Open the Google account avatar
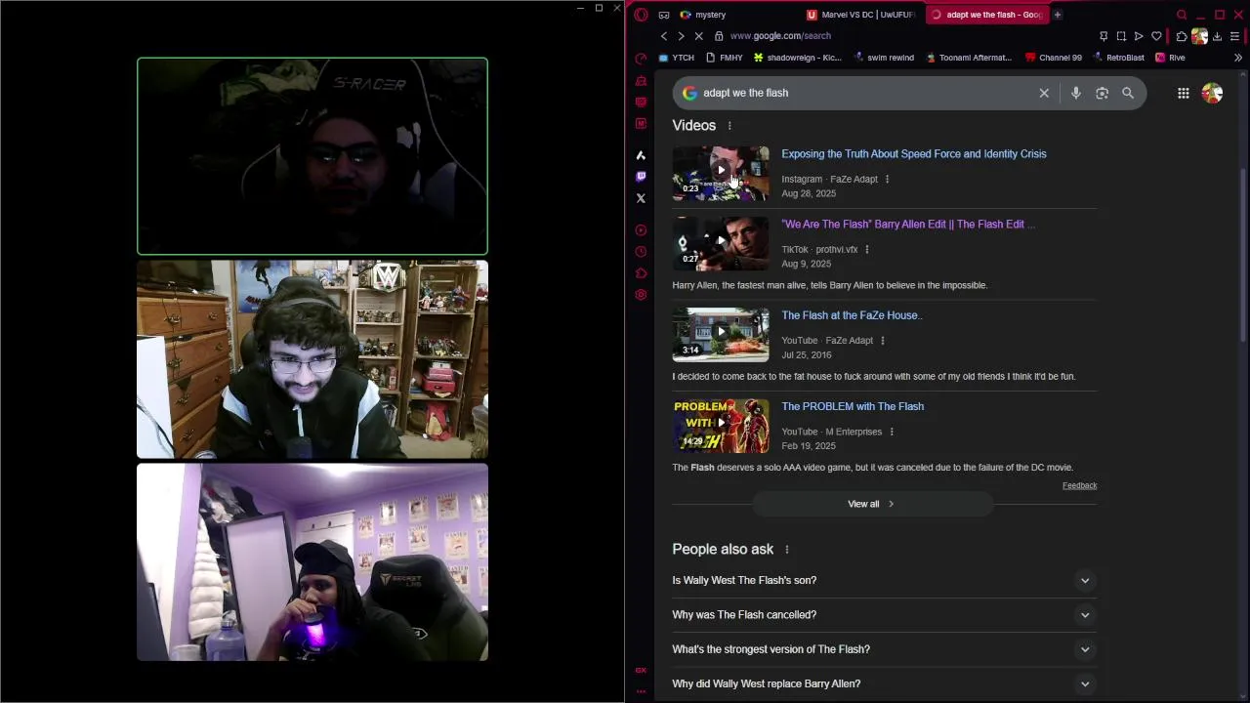The image size is (1250, 703). click(x=1212, y=93)
